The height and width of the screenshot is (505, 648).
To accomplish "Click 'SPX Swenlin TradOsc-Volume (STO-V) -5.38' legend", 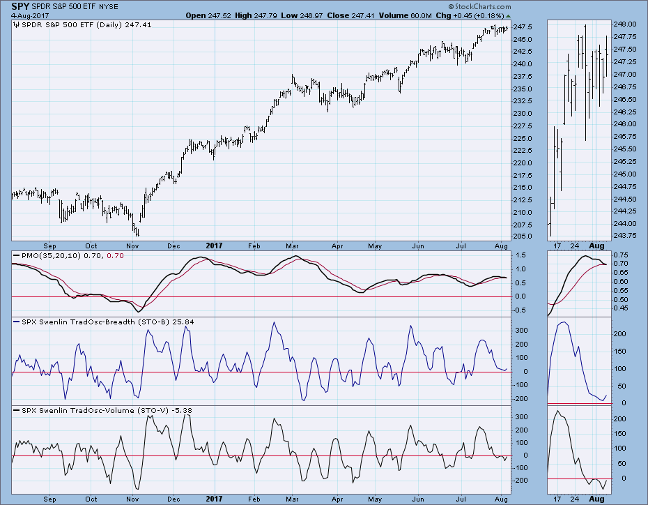I will [107, 410].
